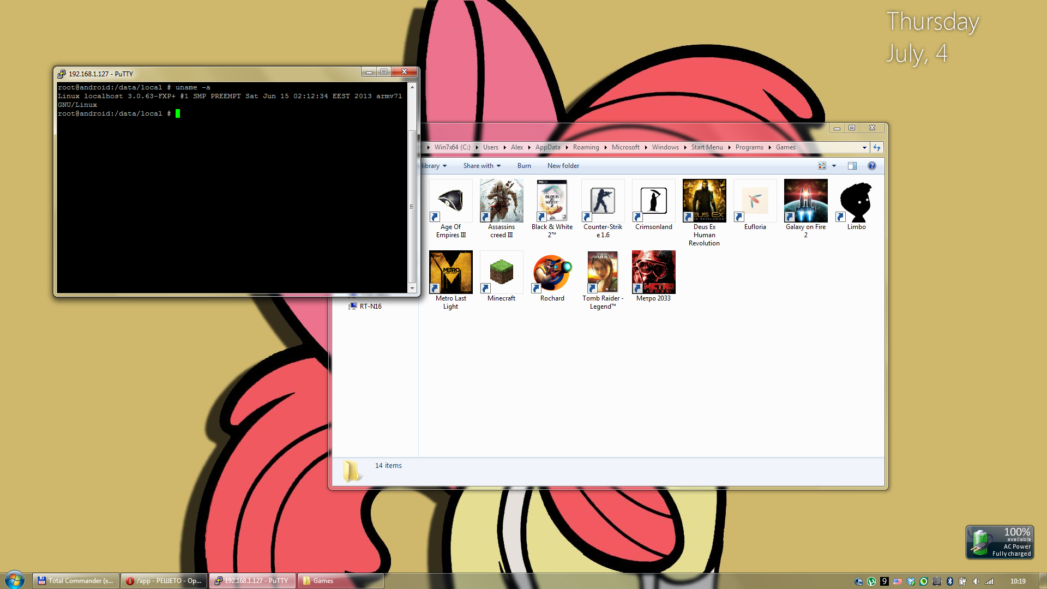
Task: Navigate to Win7x64 (C:) in the breadcrumb
Action: click(452, 147)
